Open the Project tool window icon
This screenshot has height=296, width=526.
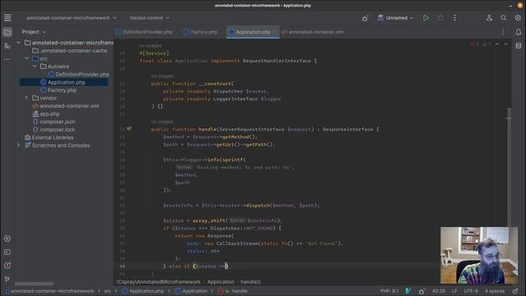click(x=7, y=32)
